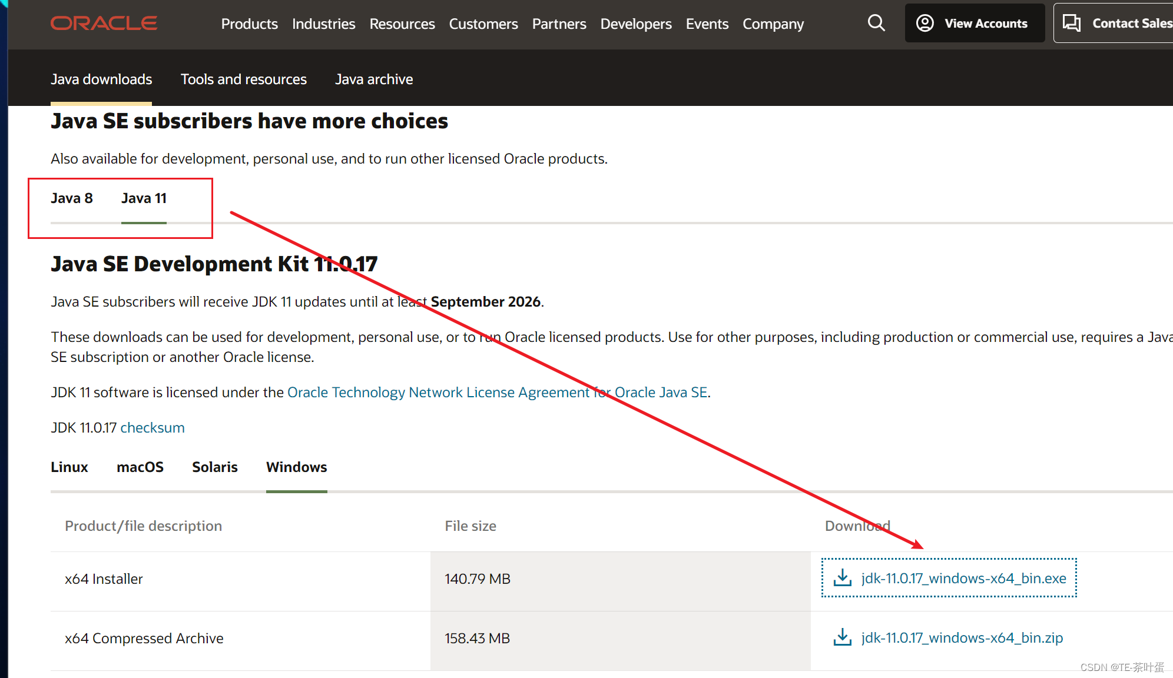The width and height of the screenshot is (1173, 678).
Task: Switch to the Linux platform tab
Action: tap(69, 467)
